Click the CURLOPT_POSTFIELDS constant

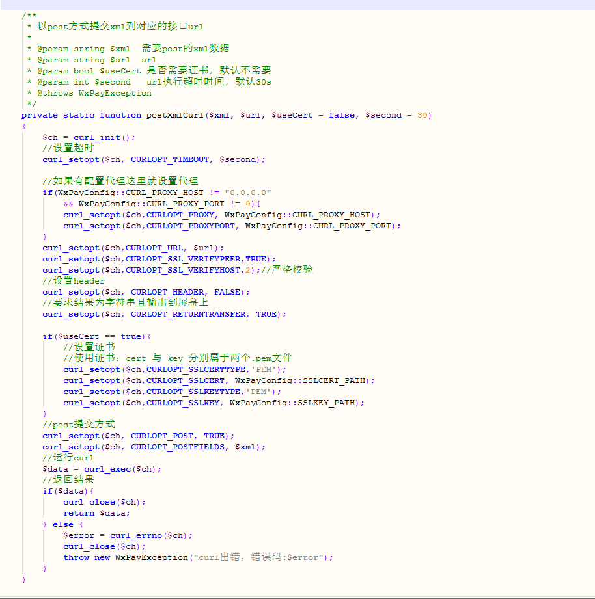tap(178, 447)
